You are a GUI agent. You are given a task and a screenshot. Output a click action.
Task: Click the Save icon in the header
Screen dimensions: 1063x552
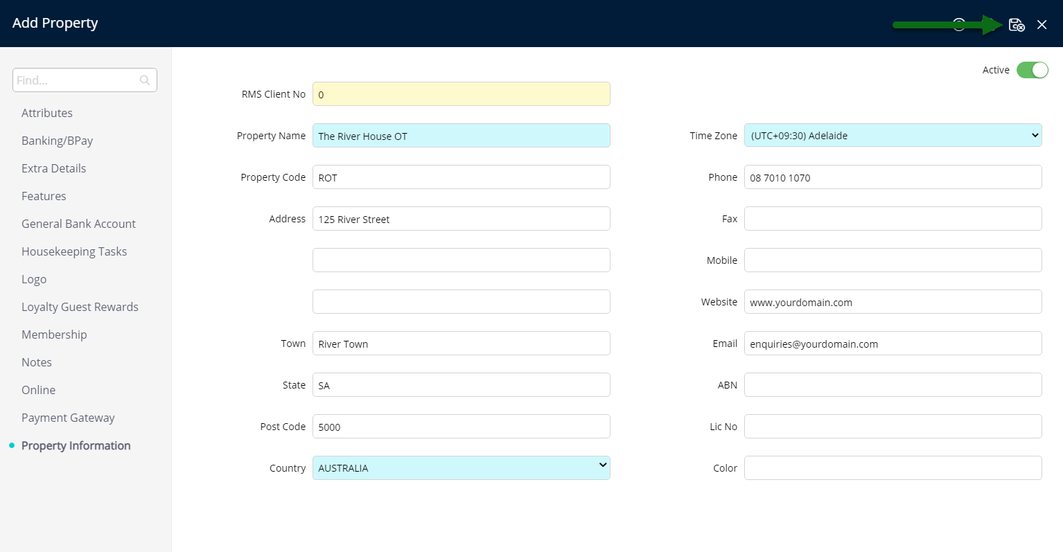pyautogui.click(x=1017, y=24)
